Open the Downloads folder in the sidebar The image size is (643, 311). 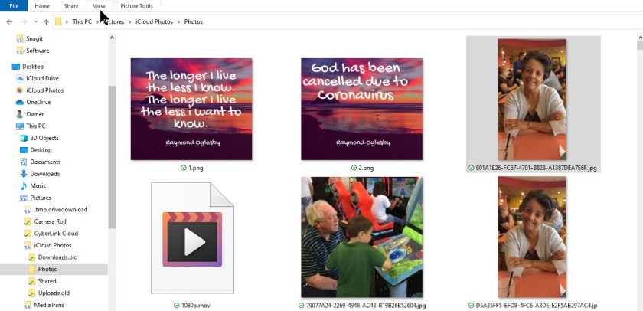[44, 174]
